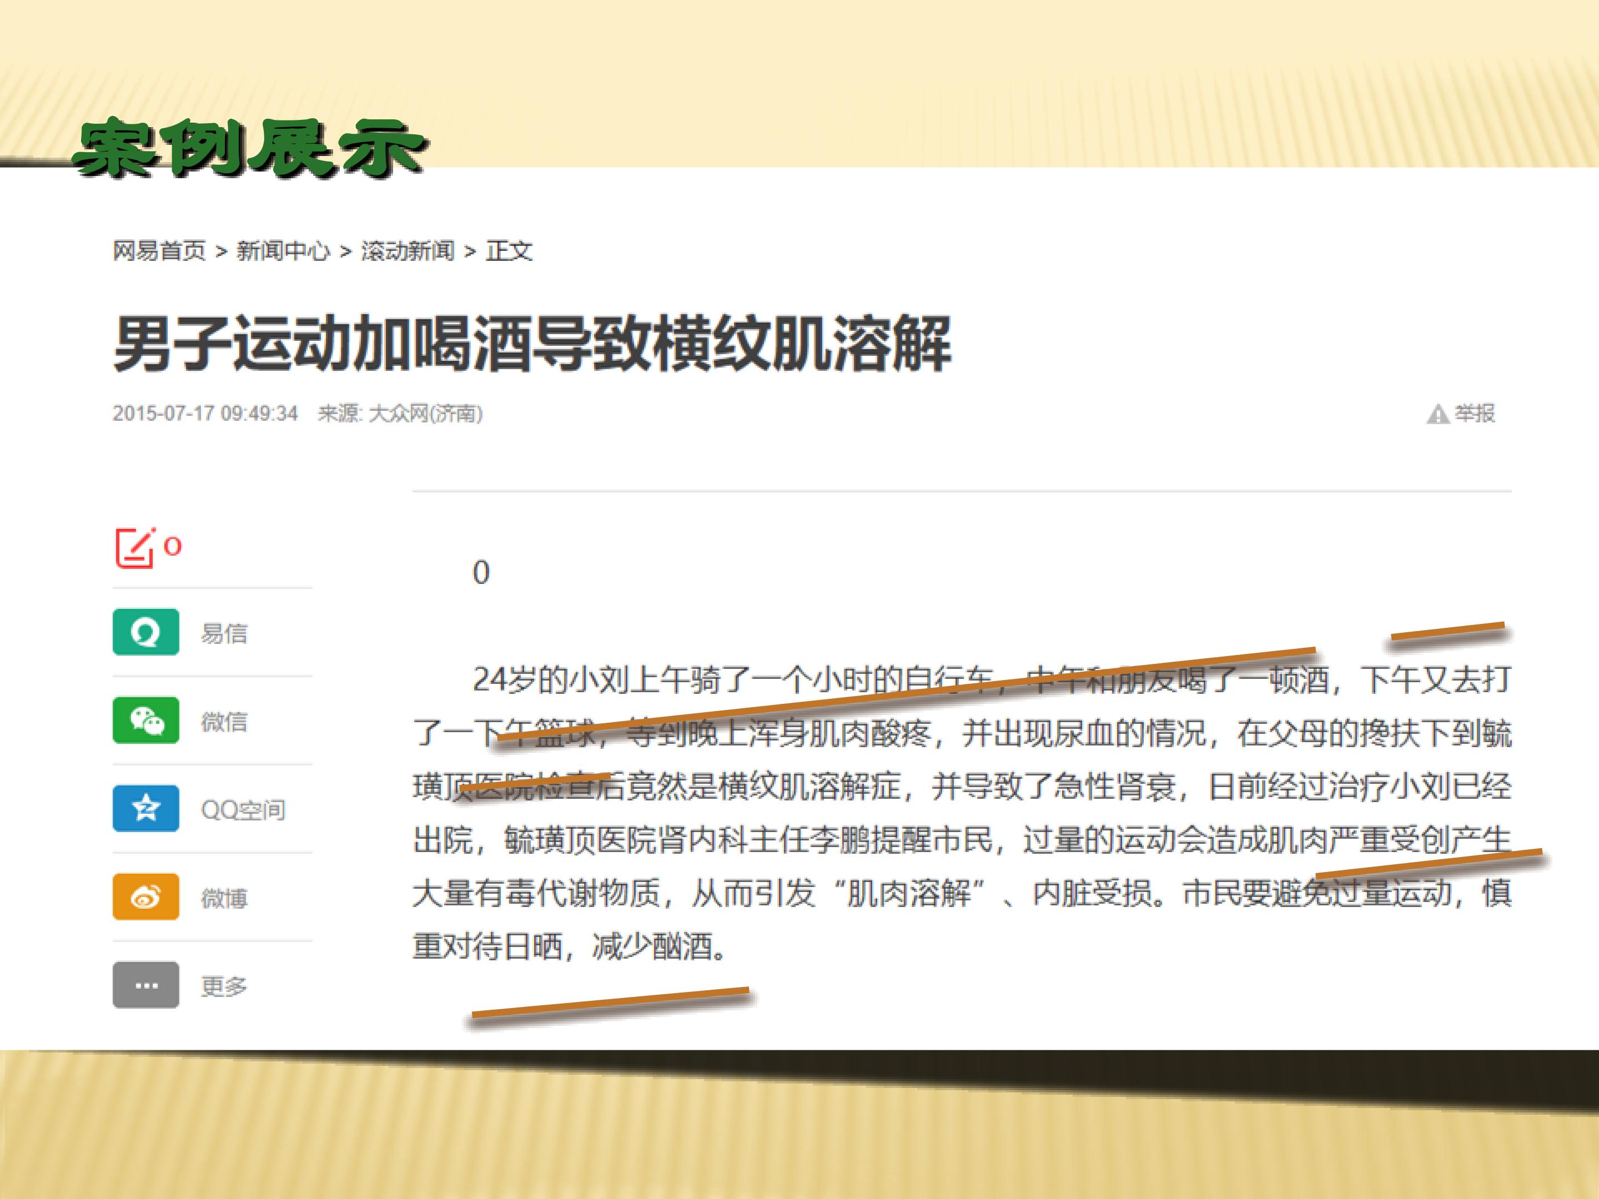Click the article headline 男子运动加喝酒导致横纹肌溶解

[533, 344]
